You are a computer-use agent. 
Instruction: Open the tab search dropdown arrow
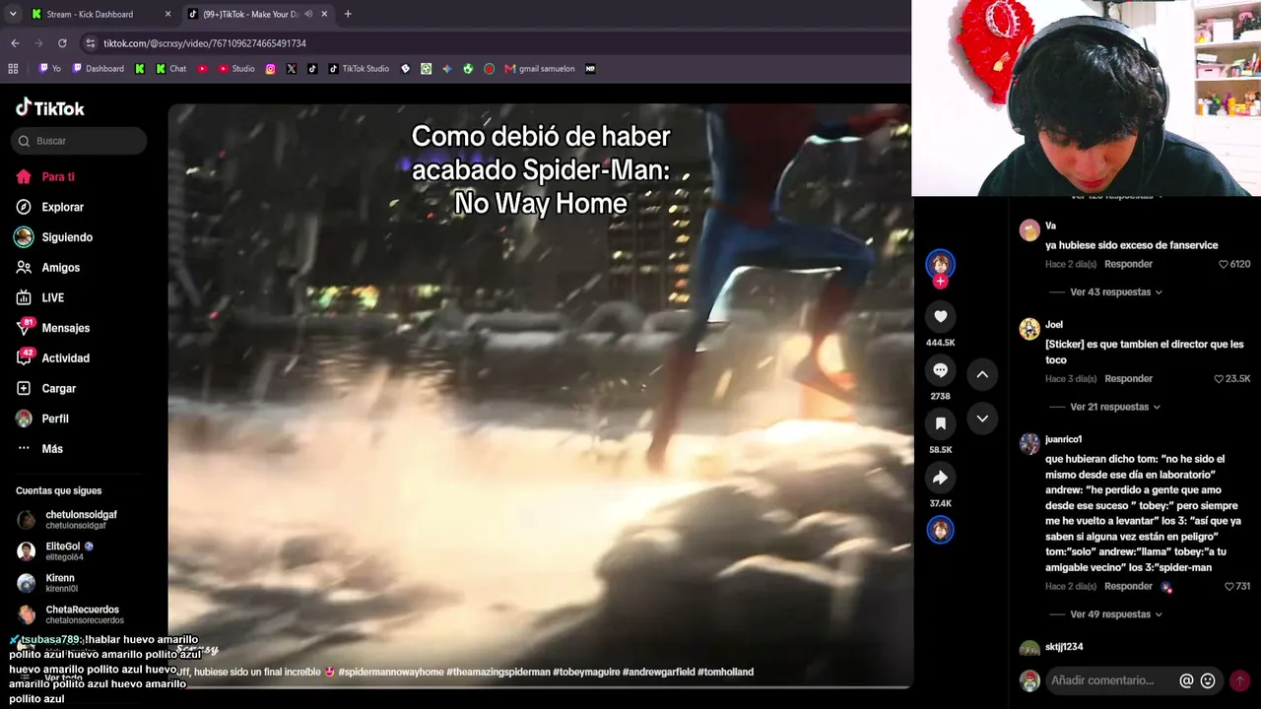click(13, 14)
